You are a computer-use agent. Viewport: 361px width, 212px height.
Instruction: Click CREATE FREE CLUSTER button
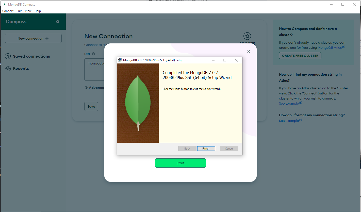[300, 56]
